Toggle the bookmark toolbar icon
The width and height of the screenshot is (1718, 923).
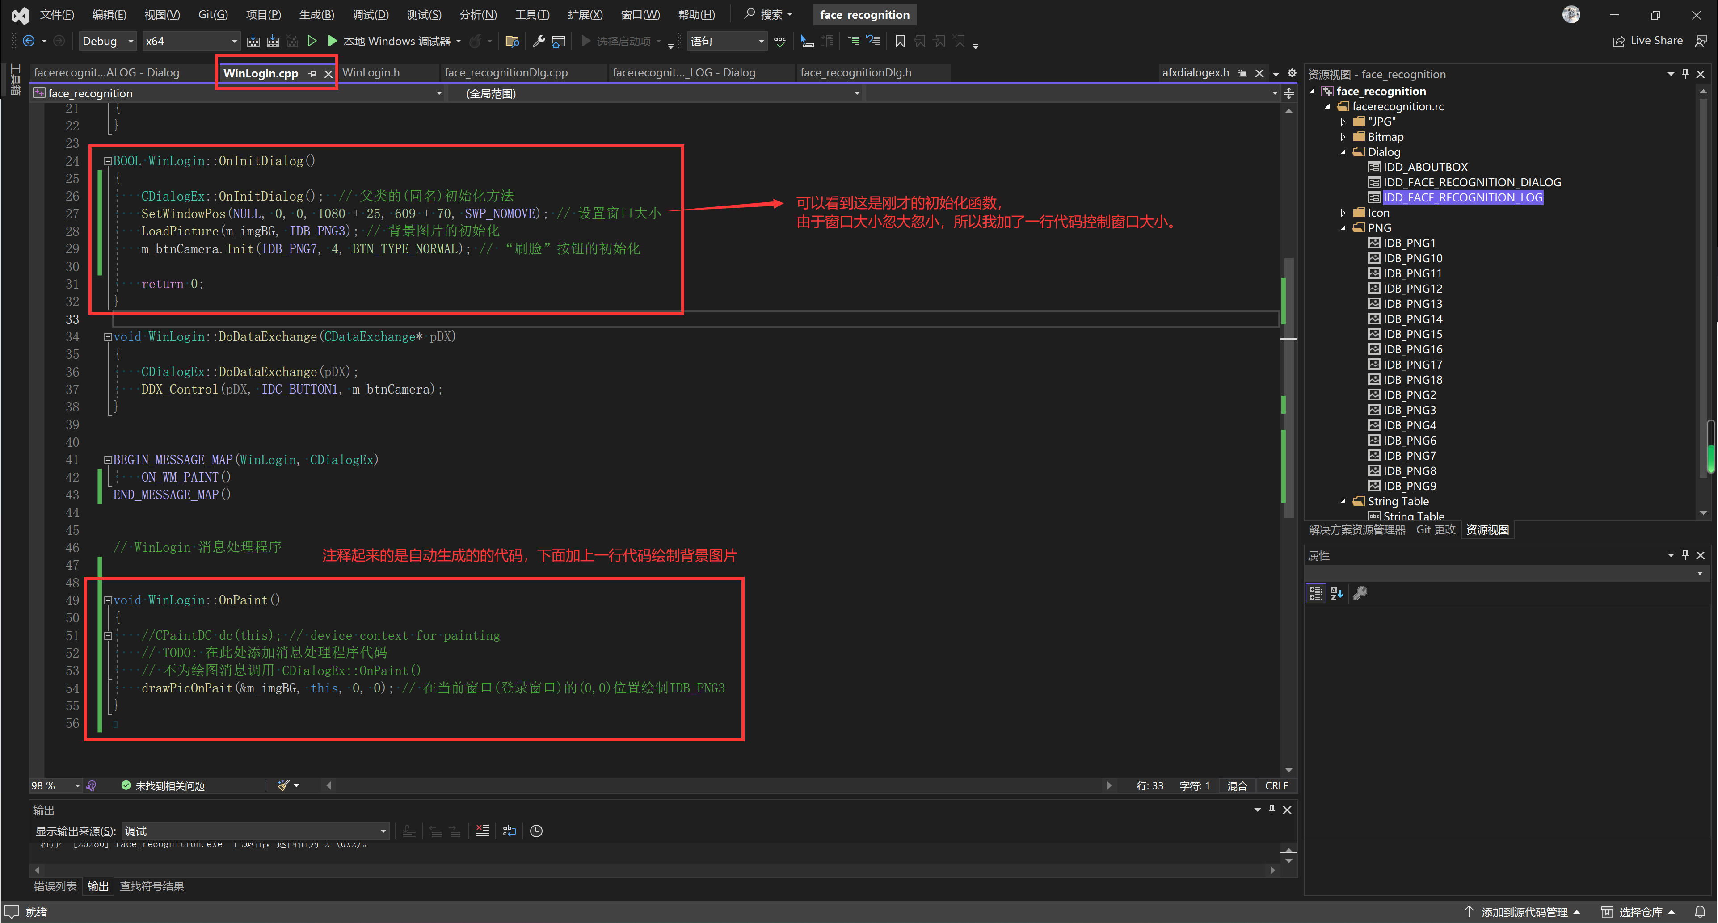[x=900, y=42]
